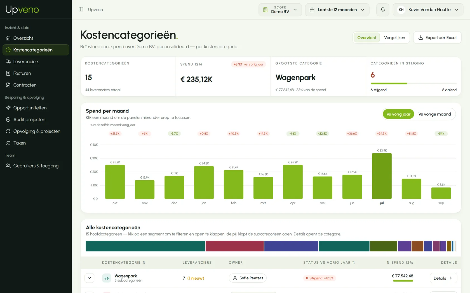Click the Opvolging & projecten refresh icon
The image size is (470, 293).
8,131
